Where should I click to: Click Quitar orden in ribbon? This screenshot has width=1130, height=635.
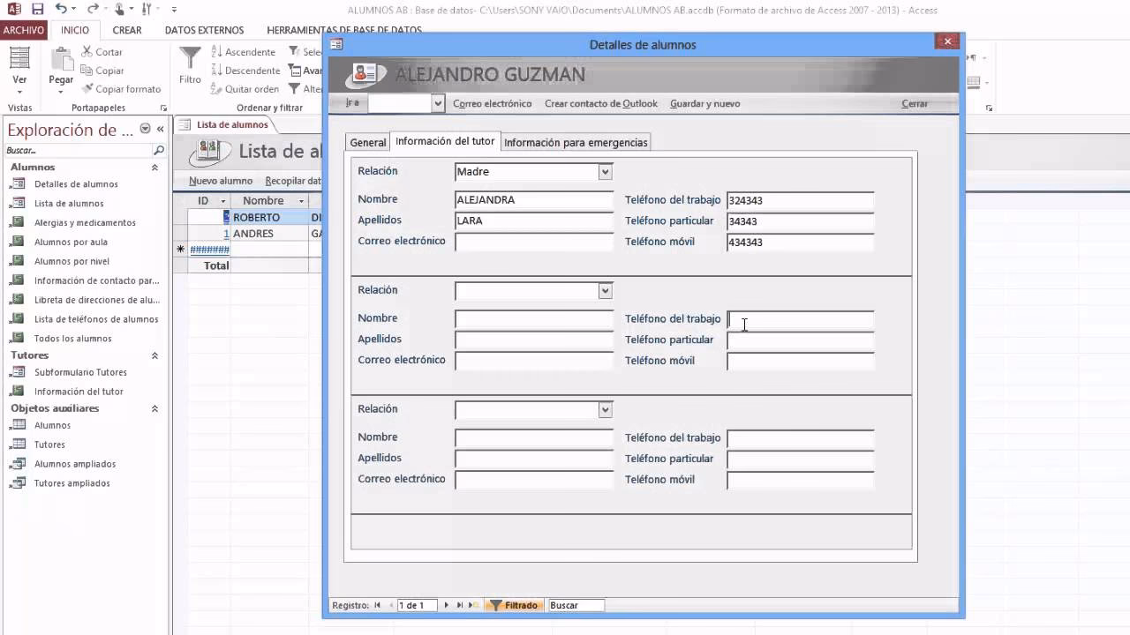(x=245, y=89)
